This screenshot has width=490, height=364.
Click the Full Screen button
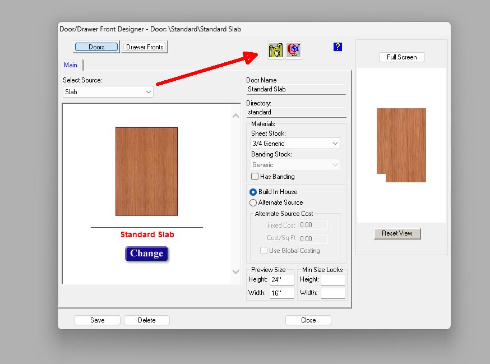pos(402,57)
